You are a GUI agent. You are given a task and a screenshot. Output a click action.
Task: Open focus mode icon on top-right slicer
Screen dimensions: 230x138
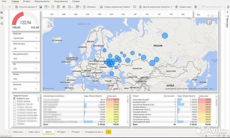pos(212,16)
